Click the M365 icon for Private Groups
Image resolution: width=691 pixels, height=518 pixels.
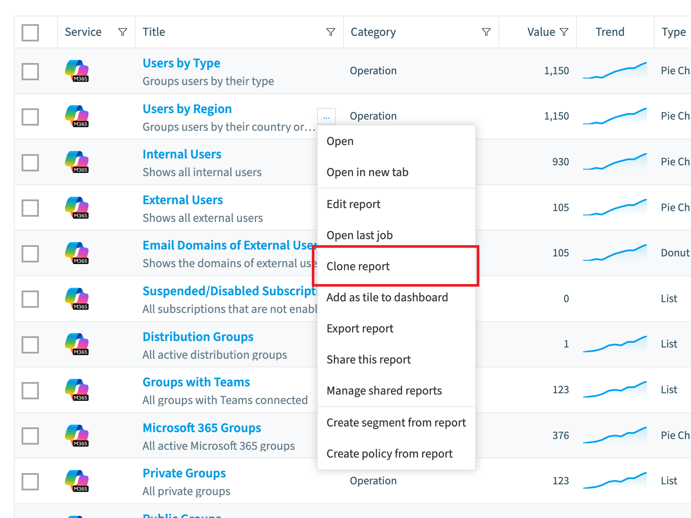tap(77, 481)
